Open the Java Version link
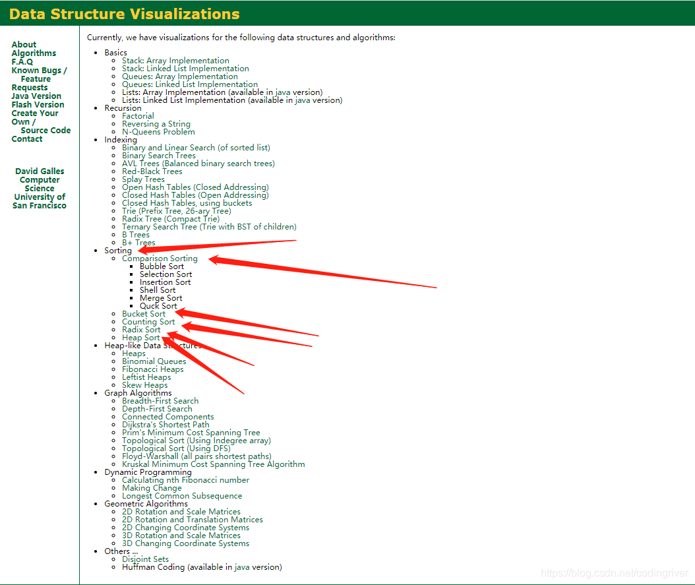695x585 pixels. [36, 96]
